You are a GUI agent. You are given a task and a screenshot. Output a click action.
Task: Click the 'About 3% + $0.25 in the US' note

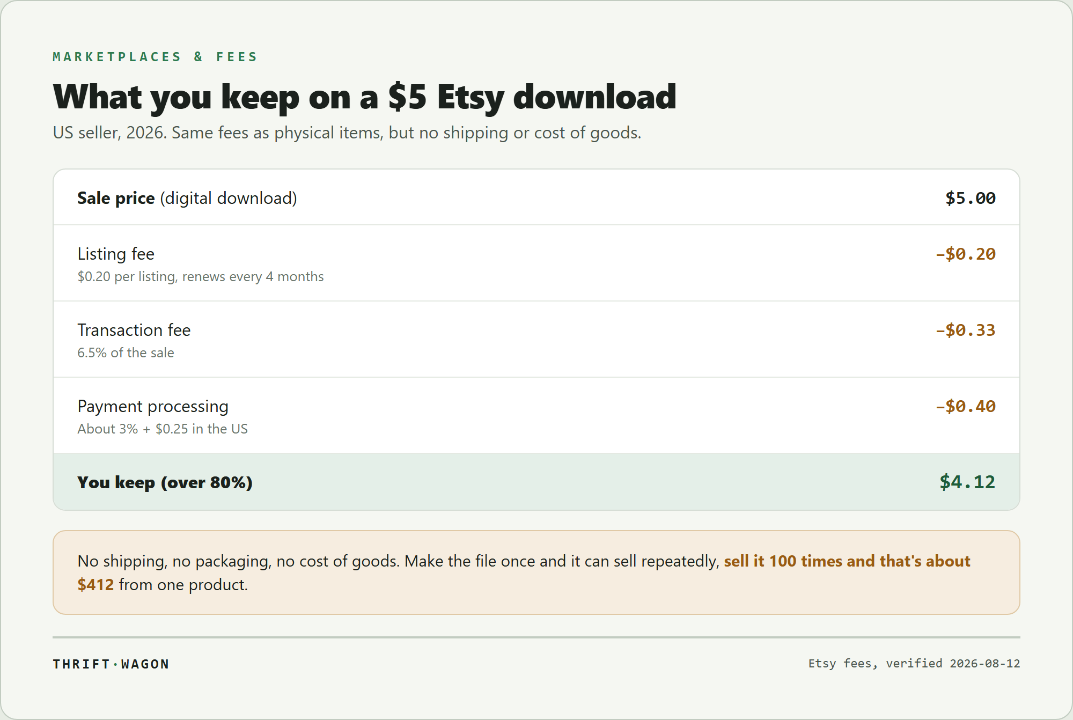pyautogui.click(x=163, y=429)
